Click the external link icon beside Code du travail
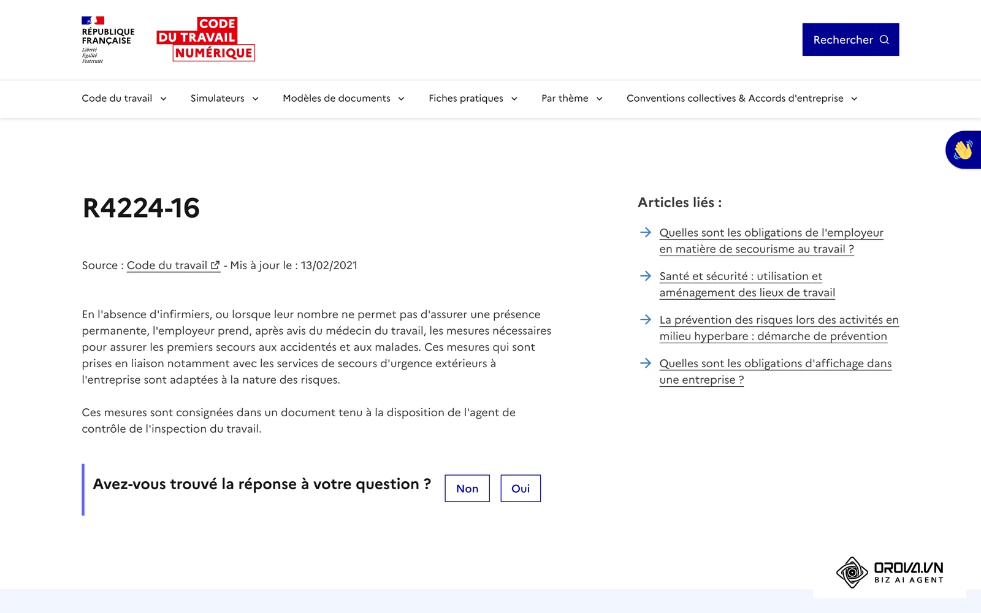The height and width of the screenshot is (613, 981). (x=215, y=265)
